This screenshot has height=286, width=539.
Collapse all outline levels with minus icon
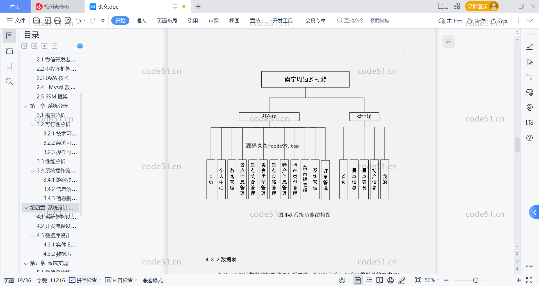coord(55,46)
